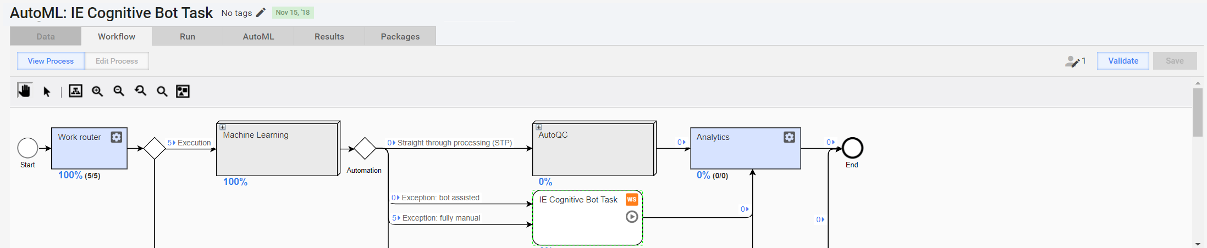Click the End event circle
This screenshot has width=1207, height=248.
coord(852,148)
